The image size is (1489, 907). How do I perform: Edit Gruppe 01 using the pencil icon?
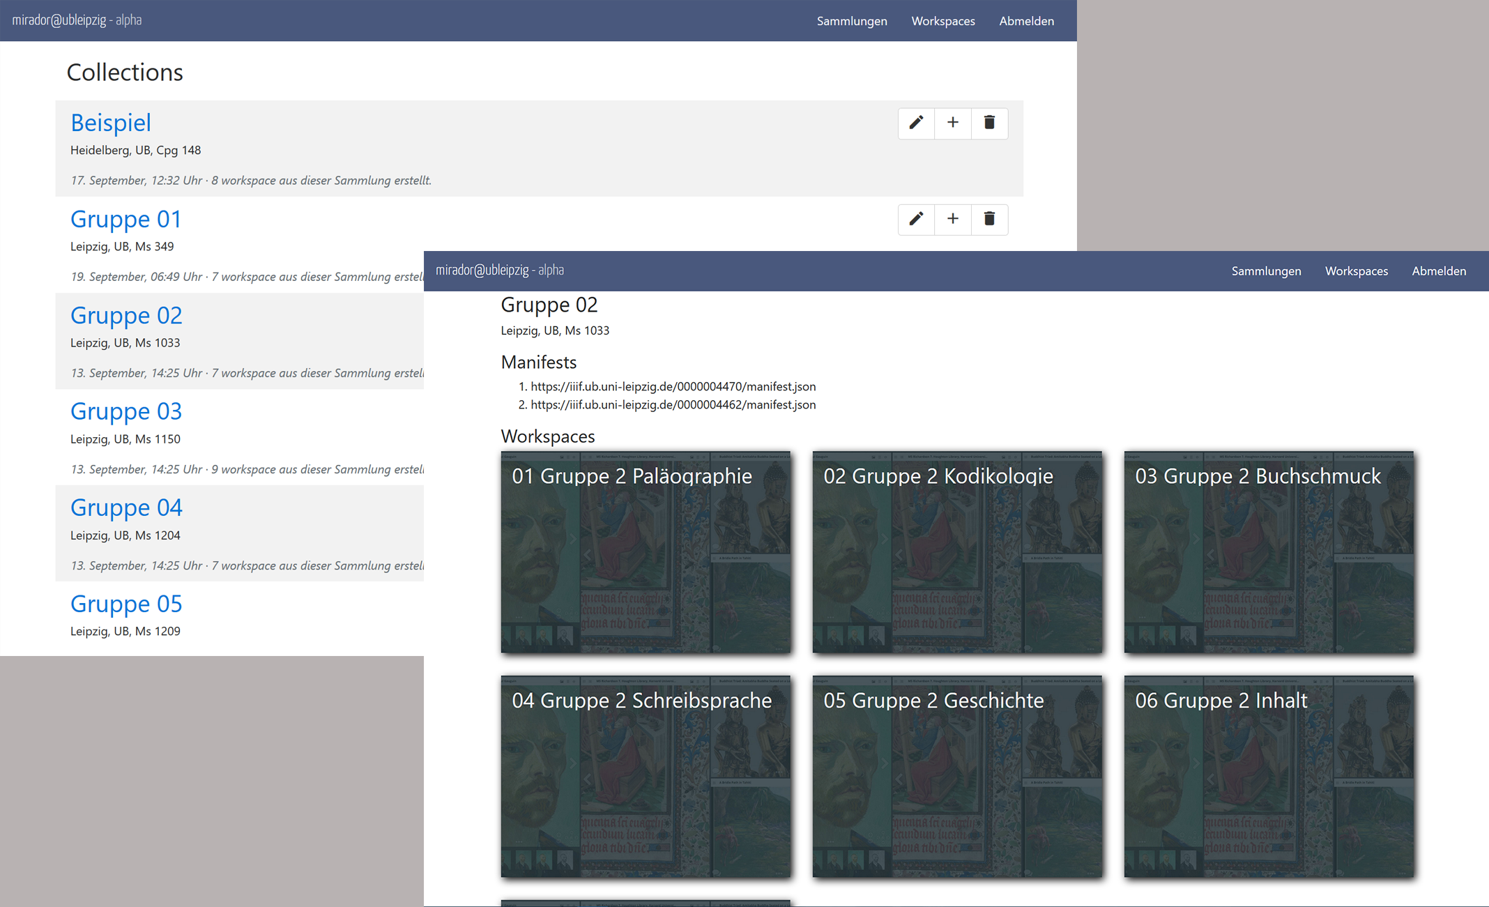pyautogui.click(x=916, y=219)
